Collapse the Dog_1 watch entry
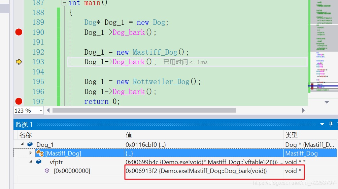Screen dimensions: 338x189 pos(22,144)
